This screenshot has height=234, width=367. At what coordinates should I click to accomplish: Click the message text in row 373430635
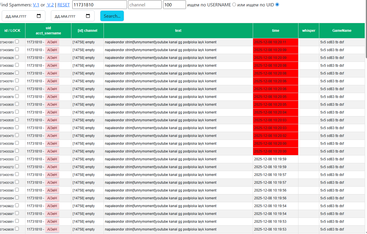tap(161, 105)
